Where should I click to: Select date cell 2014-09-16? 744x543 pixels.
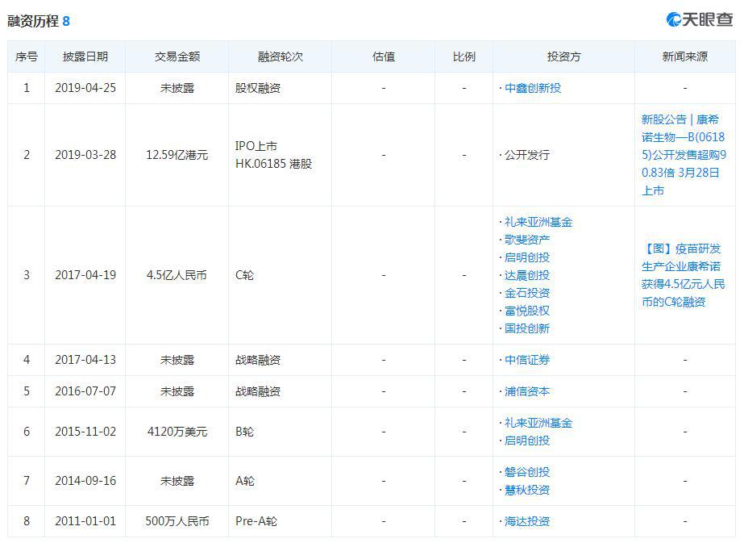pos(85,481)
